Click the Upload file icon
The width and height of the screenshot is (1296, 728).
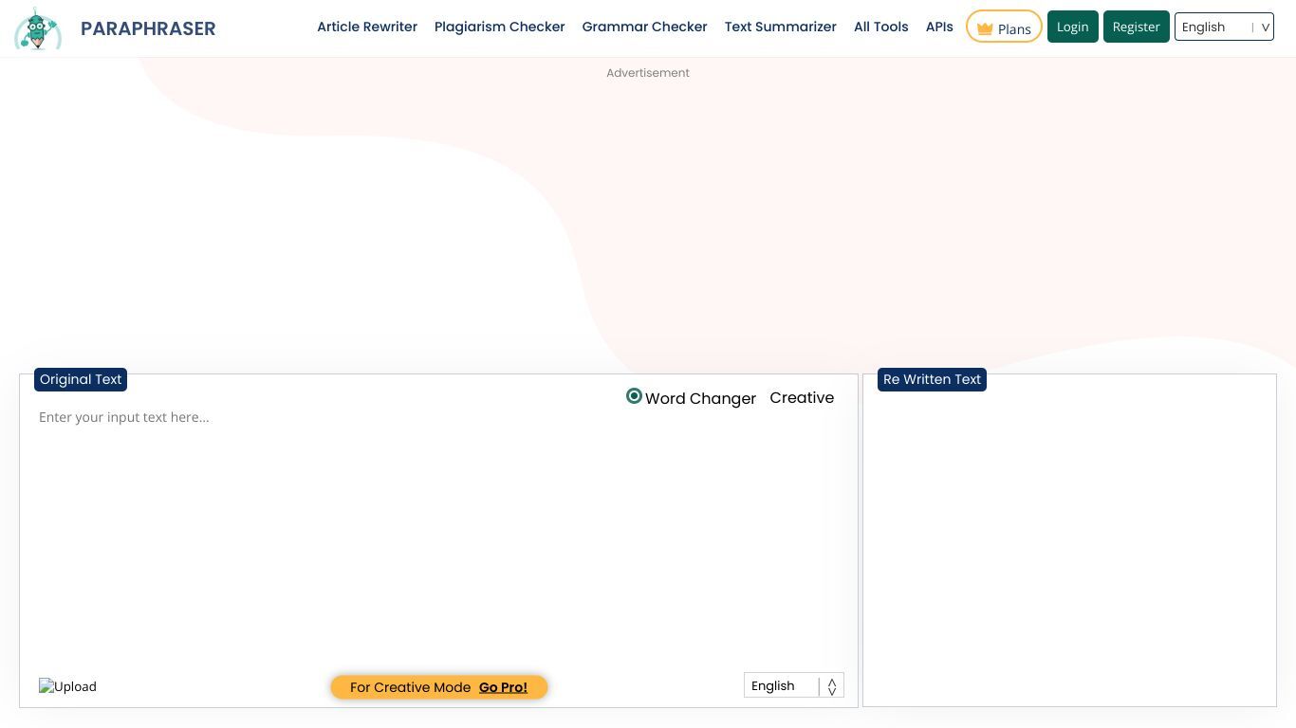[x=67, y=686]
